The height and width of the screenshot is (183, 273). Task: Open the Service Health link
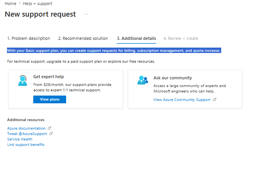[20, 139]
